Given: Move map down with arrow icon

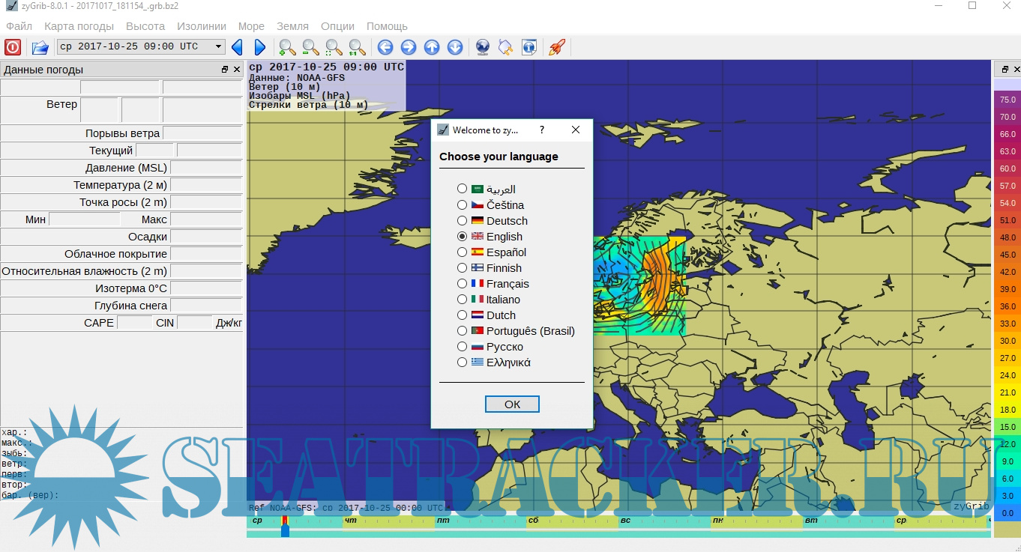Looking at the screenshot, I should 455,47.
